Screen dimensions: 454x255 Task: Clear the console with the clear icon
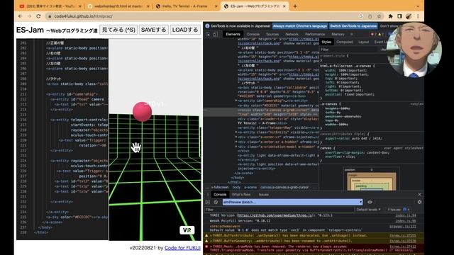(x=216, y=202)
